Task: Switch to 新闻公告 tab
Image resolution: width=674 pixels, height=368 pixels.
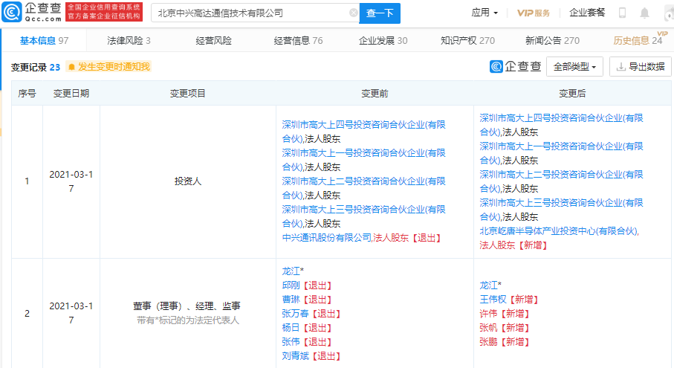Action: point(552,40)
